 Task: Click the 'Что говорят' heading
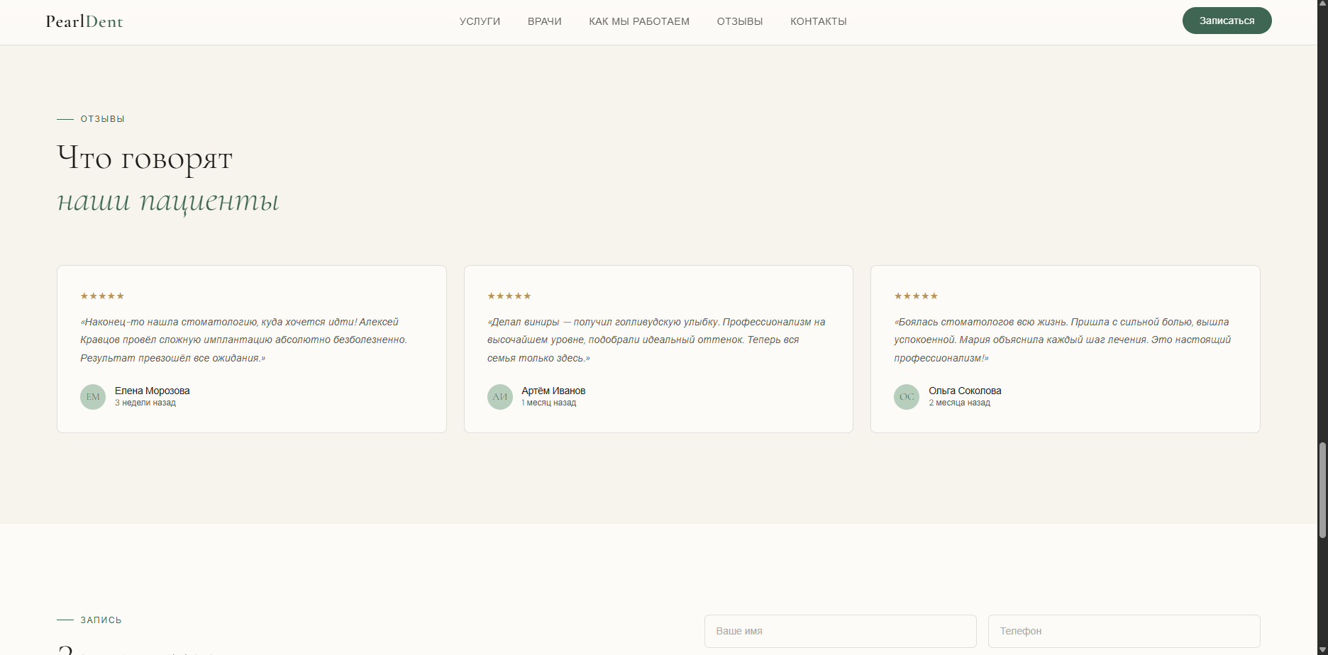[145, 158]
